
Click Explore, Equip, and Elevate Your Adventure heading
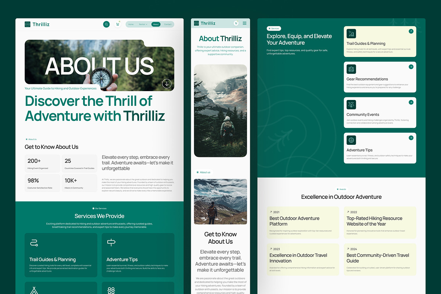point(299,39)
